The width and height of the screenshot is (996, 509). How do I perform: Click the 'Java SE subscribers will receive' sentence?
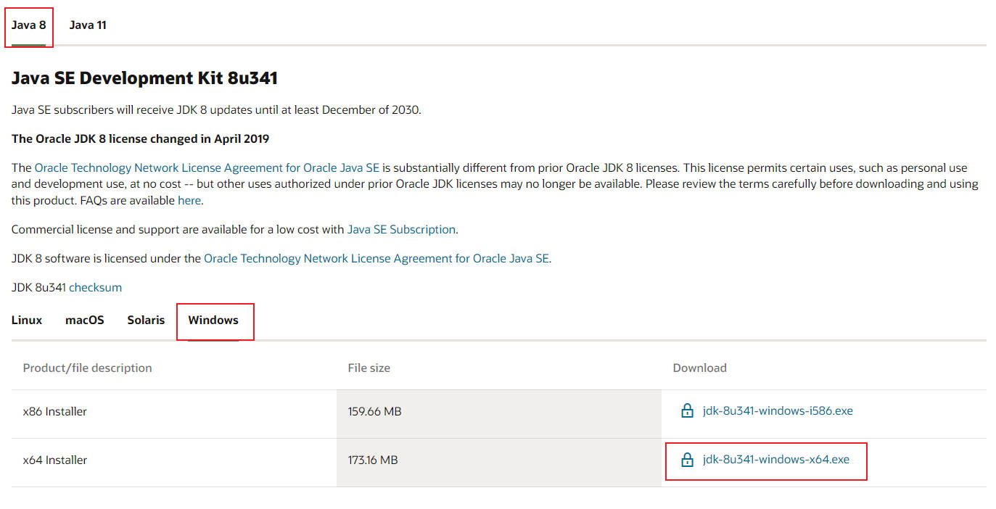(216, 110)
